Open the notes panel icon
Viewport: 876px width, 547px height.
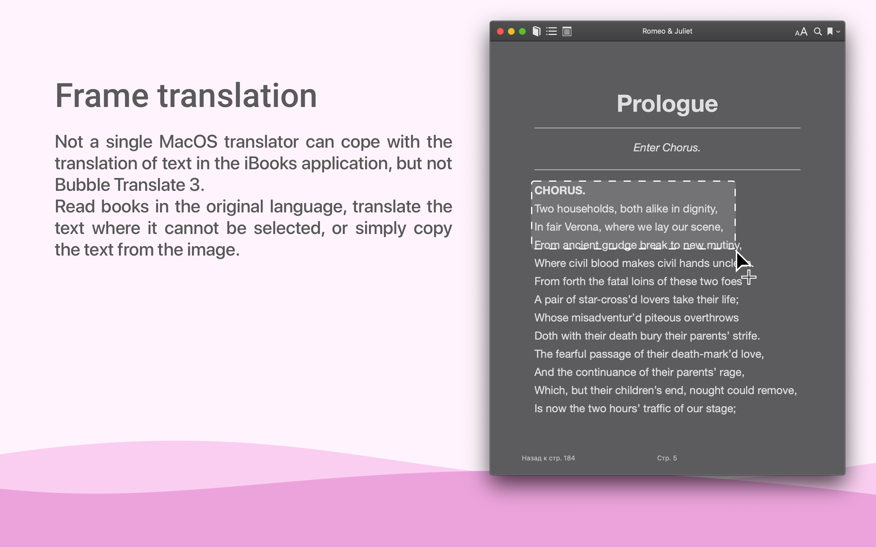[x=567, y=32]
